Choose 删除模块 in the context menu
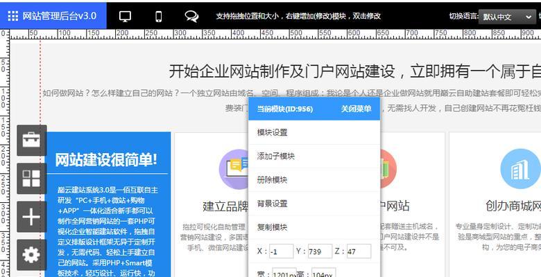 click(x=314, y=180)
